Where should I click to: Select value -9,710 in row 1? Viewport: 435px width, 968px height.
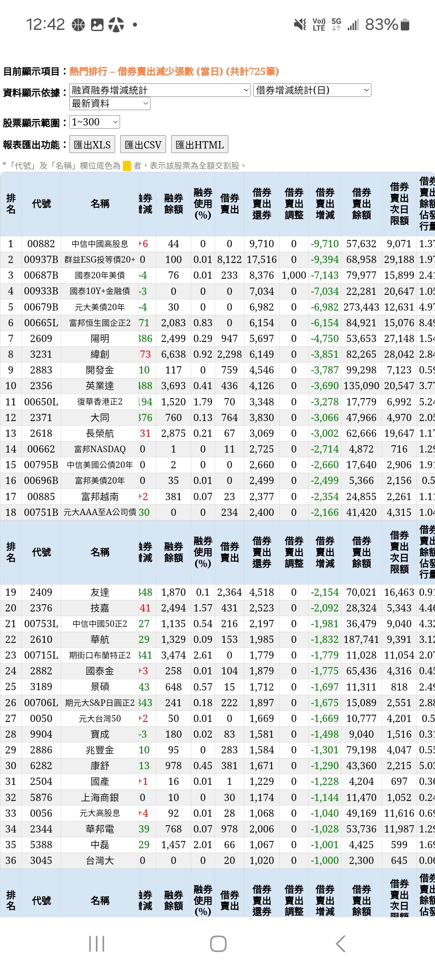pos(325,244)
